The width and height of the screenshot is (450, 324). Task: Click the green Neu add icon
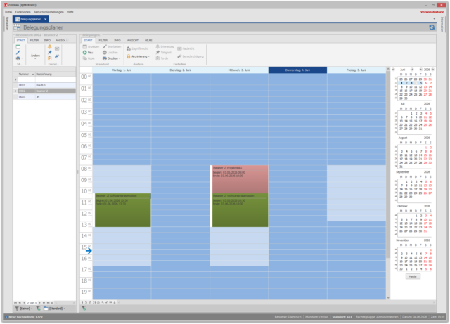pyautogui.click(x=84, y=53)
